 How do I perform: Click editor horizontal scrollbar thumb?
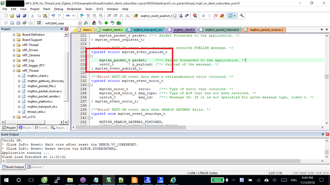pyautogui.click(x=130, y=127)
